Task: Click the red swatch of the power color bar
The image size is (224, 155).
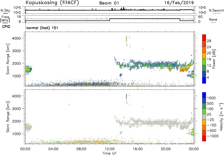Action: tap(204, 37)
